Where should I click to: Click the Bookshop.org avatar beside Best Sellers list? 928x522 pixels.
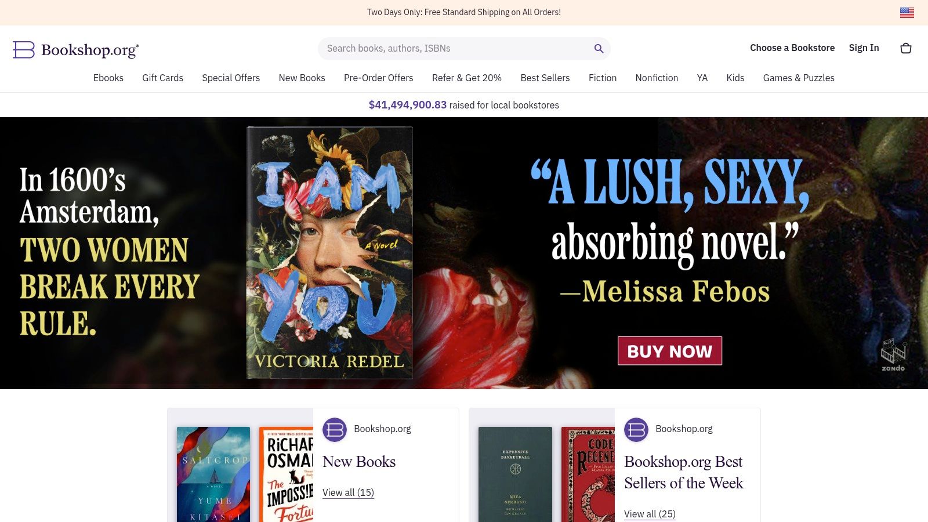pos(636,430)
